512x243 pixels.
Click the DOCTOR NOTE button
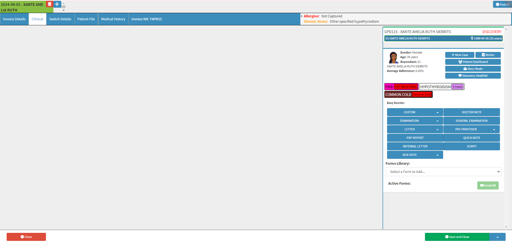pyautogui.click(x=472, y=112)
